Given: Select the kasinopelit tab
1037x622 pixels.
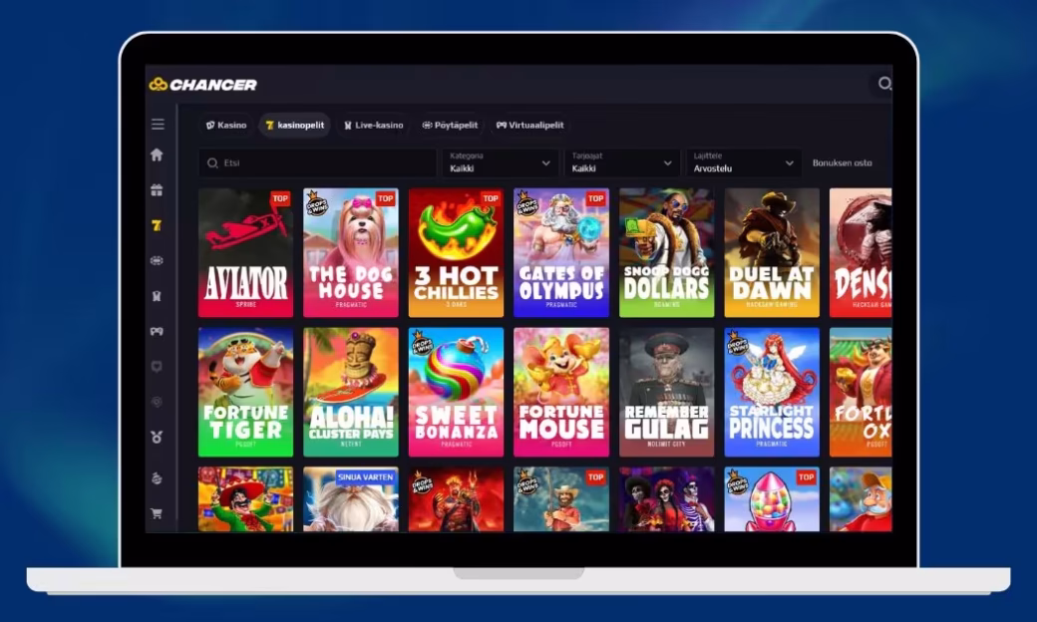Looking at the screenshot, I should (x=295, y=125).
